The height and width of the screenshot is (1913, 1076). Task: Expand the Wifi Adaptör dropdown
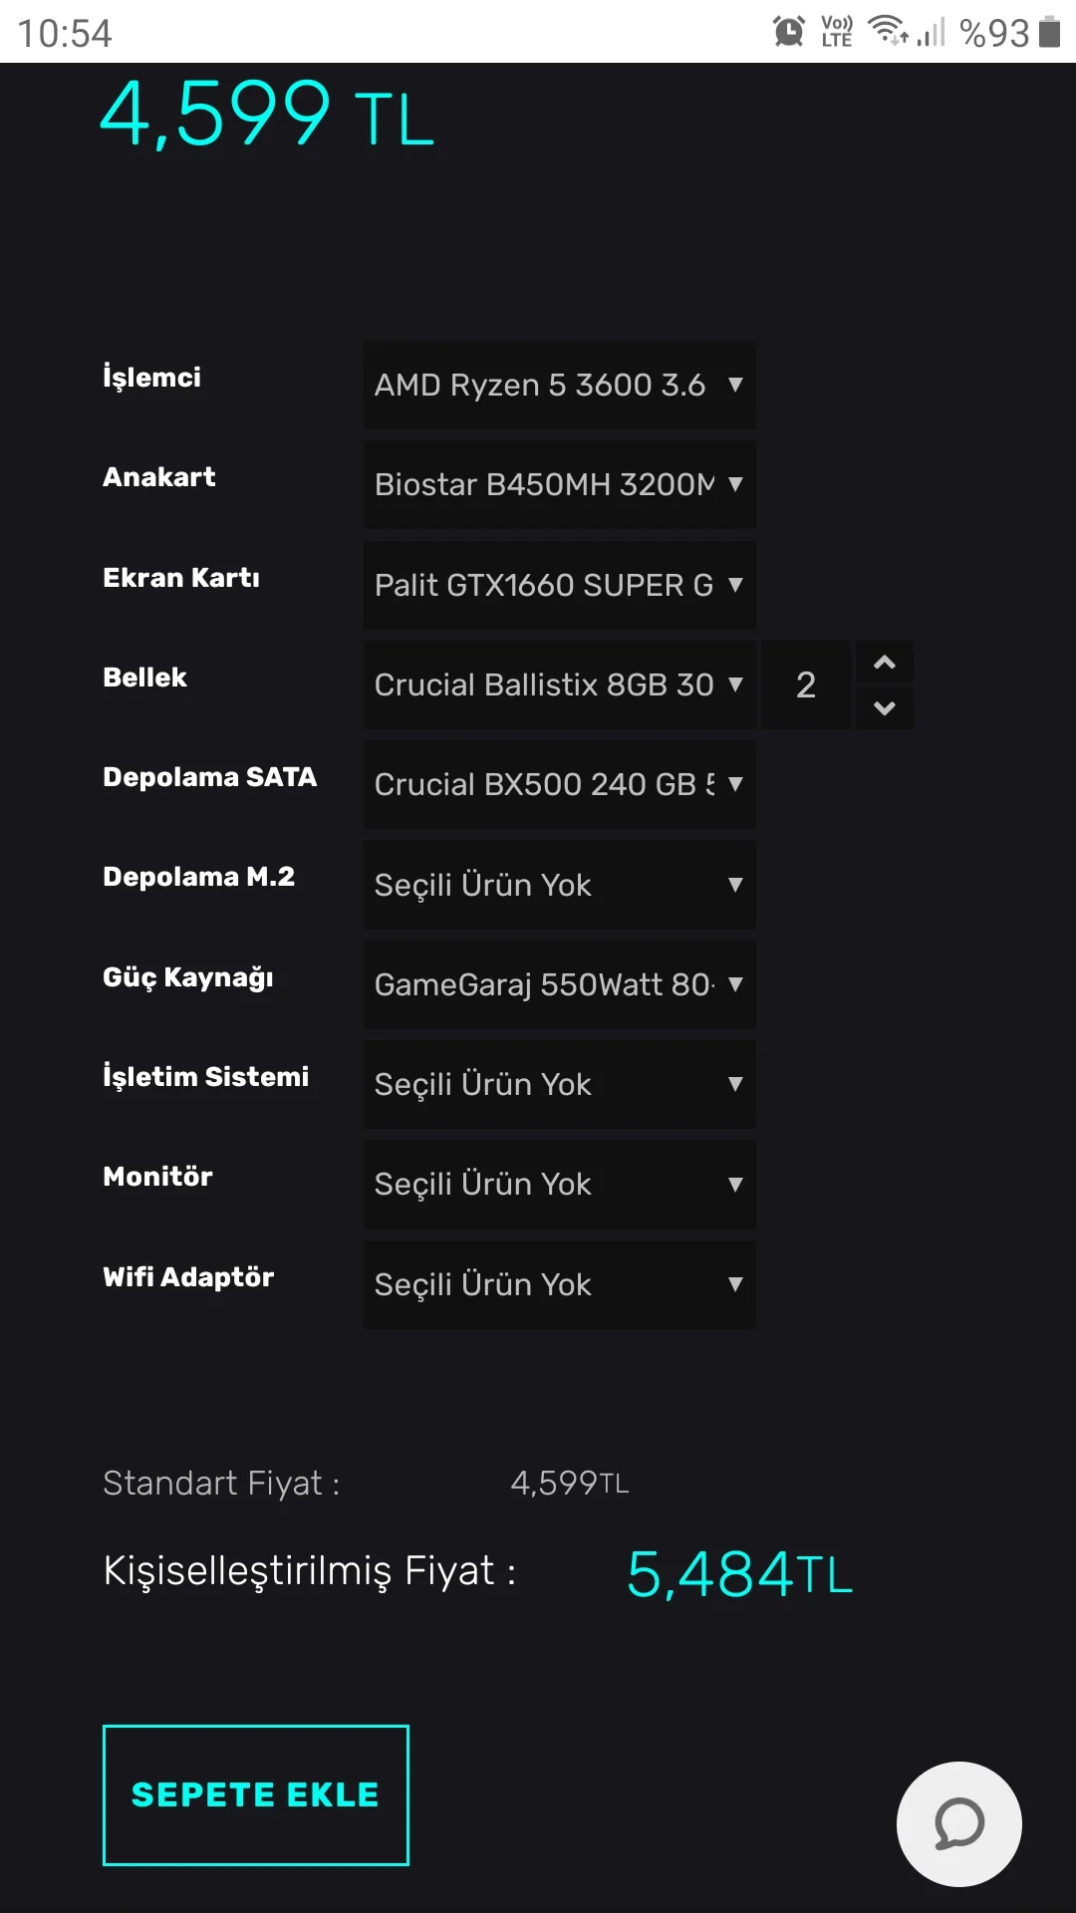[x=558, y=1285]
